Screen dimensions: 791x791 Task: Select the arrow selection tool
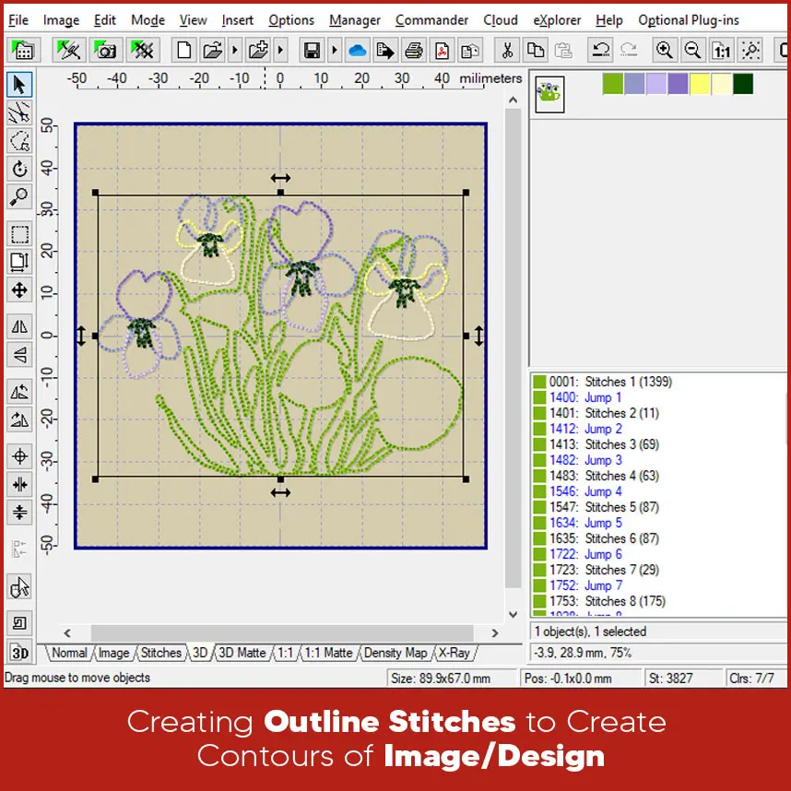[x=20, y=84]
